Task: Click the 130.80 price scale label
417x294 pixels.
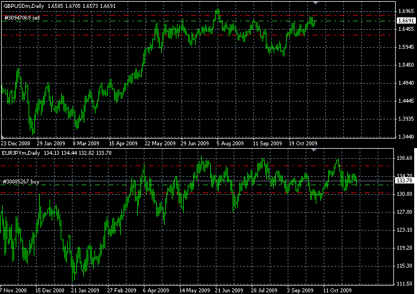Action: pos(405,194)
